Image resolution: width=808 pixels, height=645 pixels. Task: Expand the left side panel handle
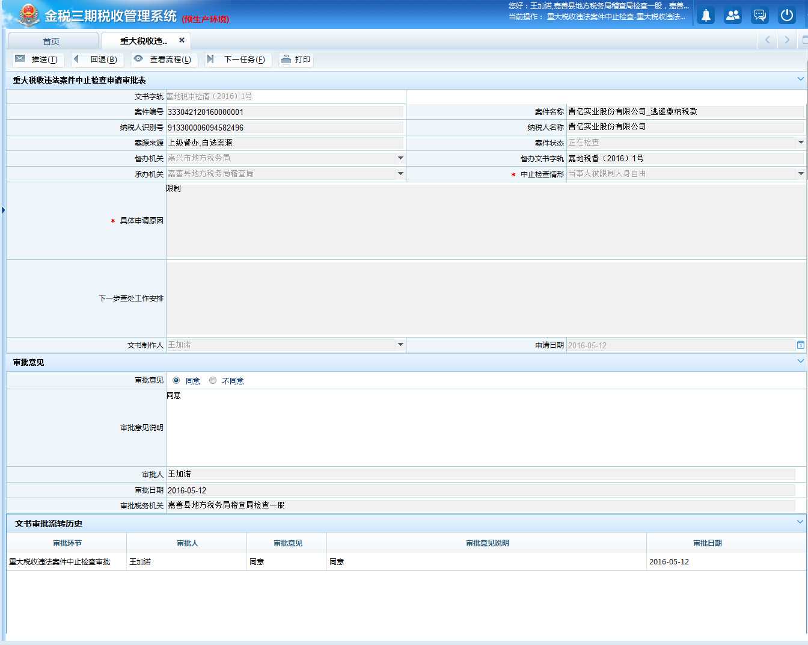click(x=3, y=210)
